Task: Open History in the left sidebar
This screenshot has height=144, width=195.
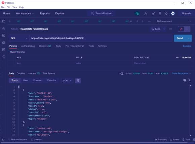Action: 4,57
